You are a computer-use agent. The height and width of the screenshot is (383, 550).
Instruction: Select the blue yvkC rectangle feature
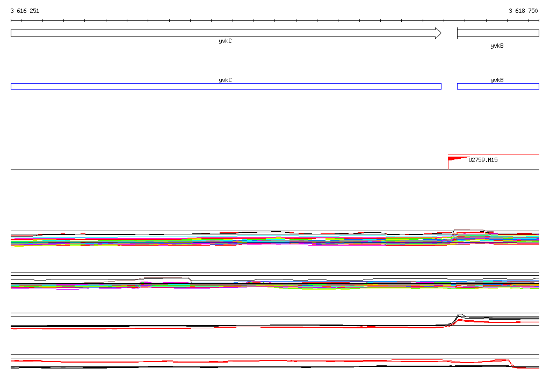[226, 86]
